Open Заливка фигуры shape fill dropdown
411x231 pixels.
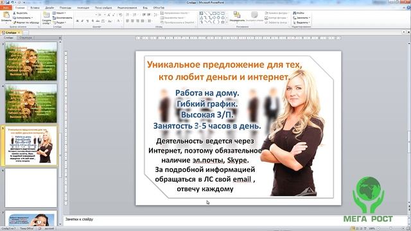pos(276,13)
